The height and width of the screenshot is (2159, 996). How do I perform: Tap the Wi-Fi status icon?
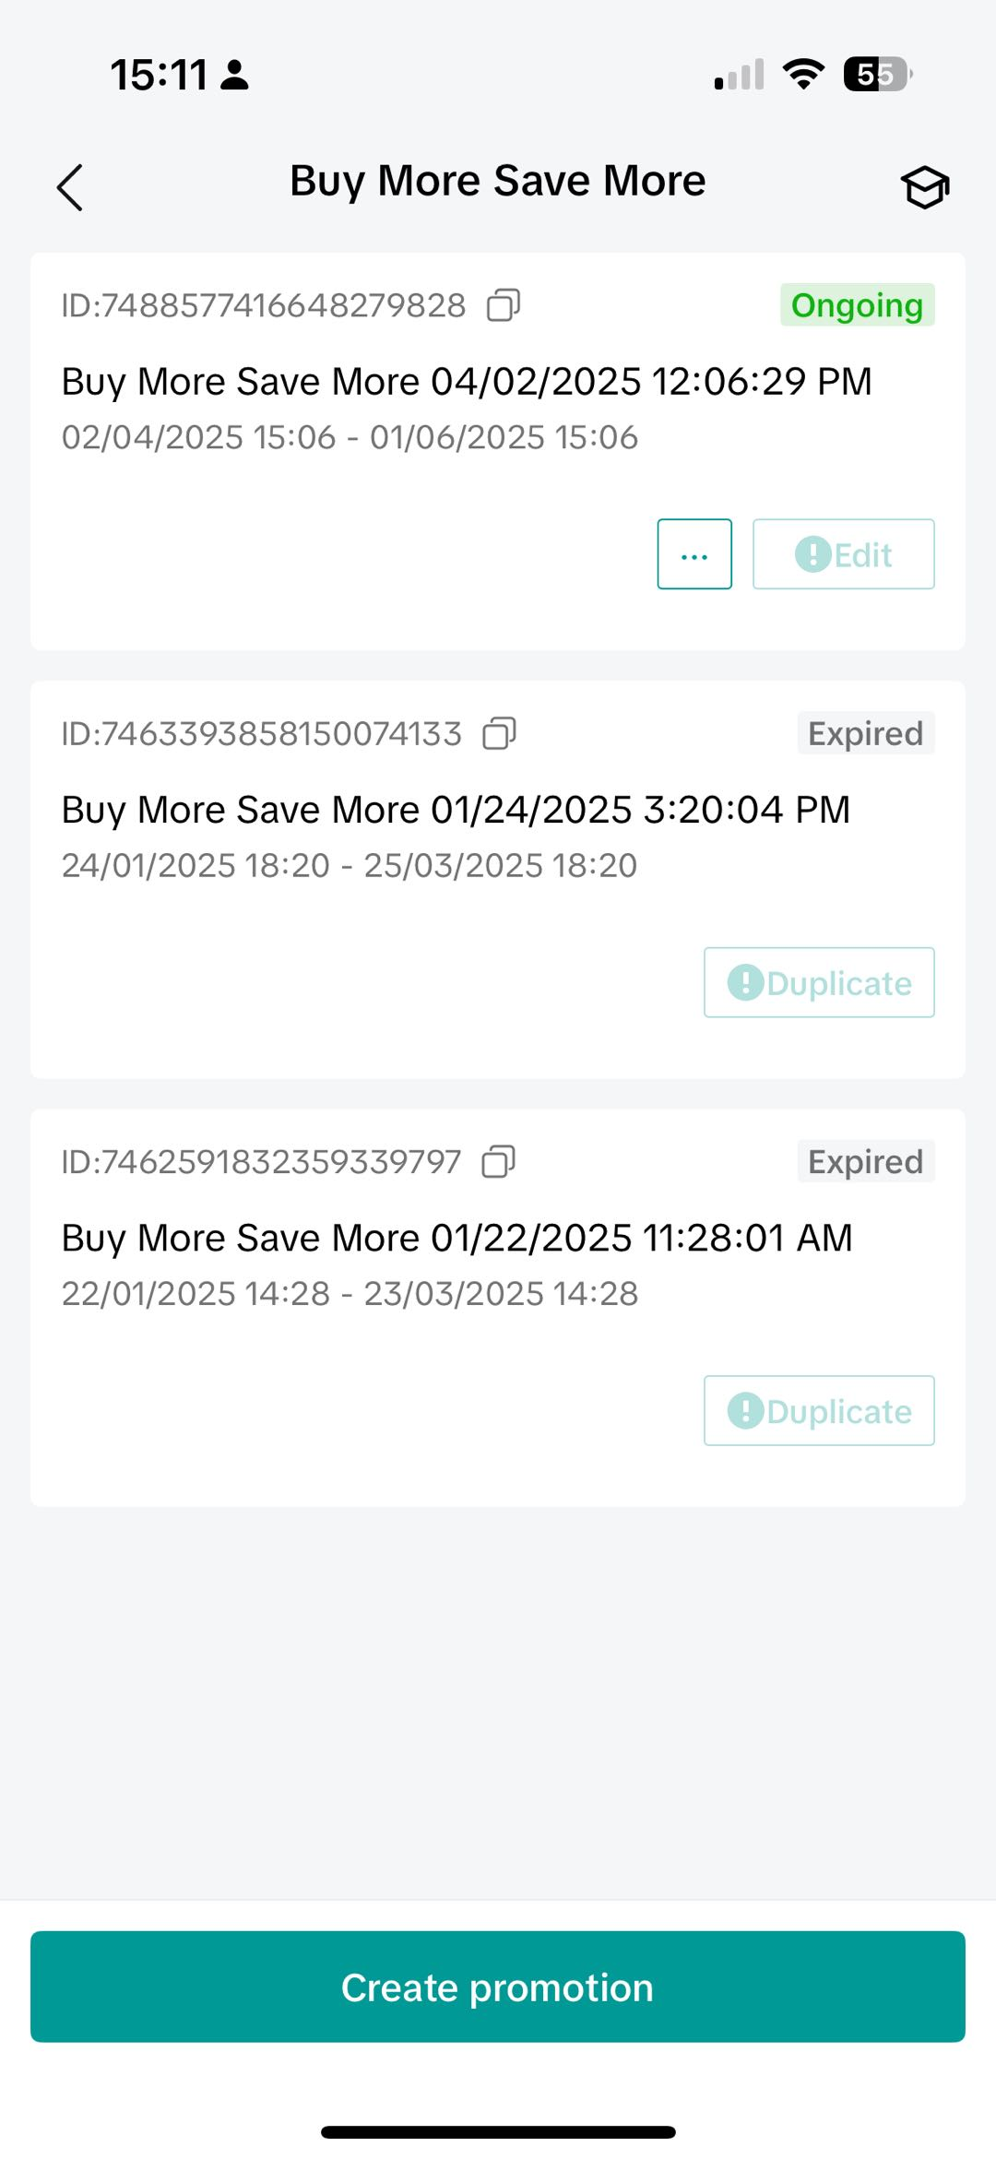point(803,74)
